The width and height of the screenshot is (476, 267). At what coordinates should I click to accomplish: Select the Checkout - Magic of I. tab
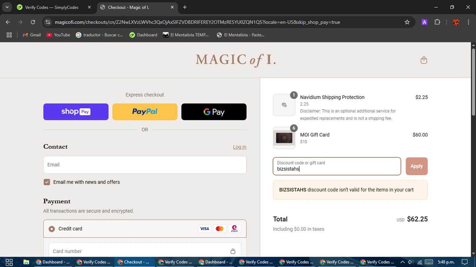pos(137,7)
